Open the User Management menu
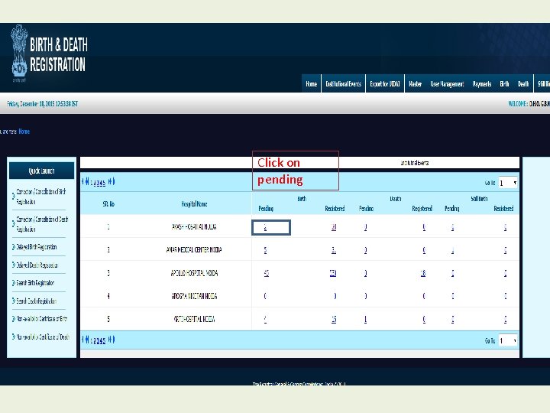550x413 pixels. pos(447,83)
